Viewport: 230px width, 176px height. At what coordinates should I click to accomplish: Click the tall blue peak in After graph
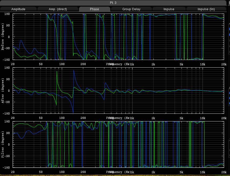[74, 70]
